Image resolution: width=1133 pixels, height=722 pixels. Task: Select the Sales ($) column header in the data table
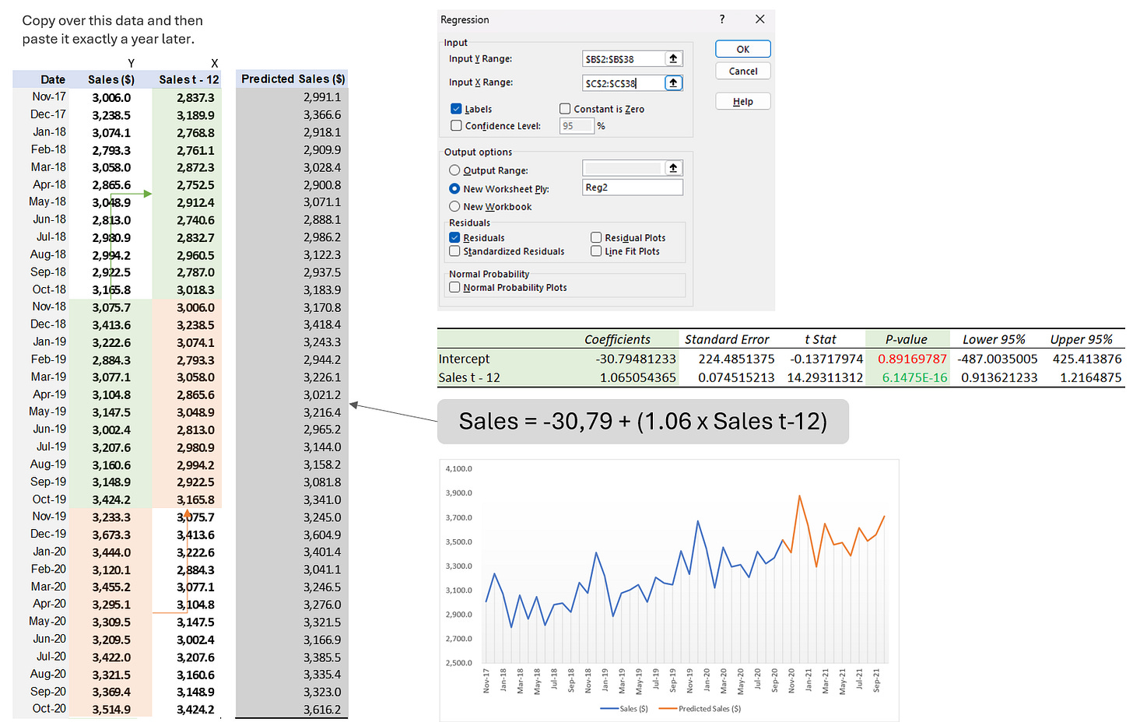(x=110, y=79)
